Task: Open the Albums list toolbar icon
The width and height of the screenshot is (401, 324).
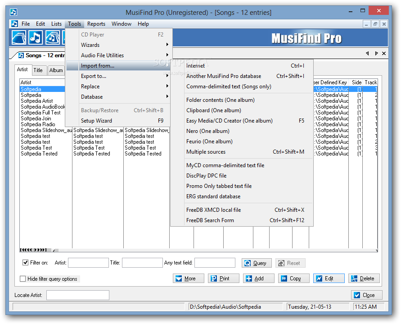Action: pyautogui.click(x=18, y=38)
